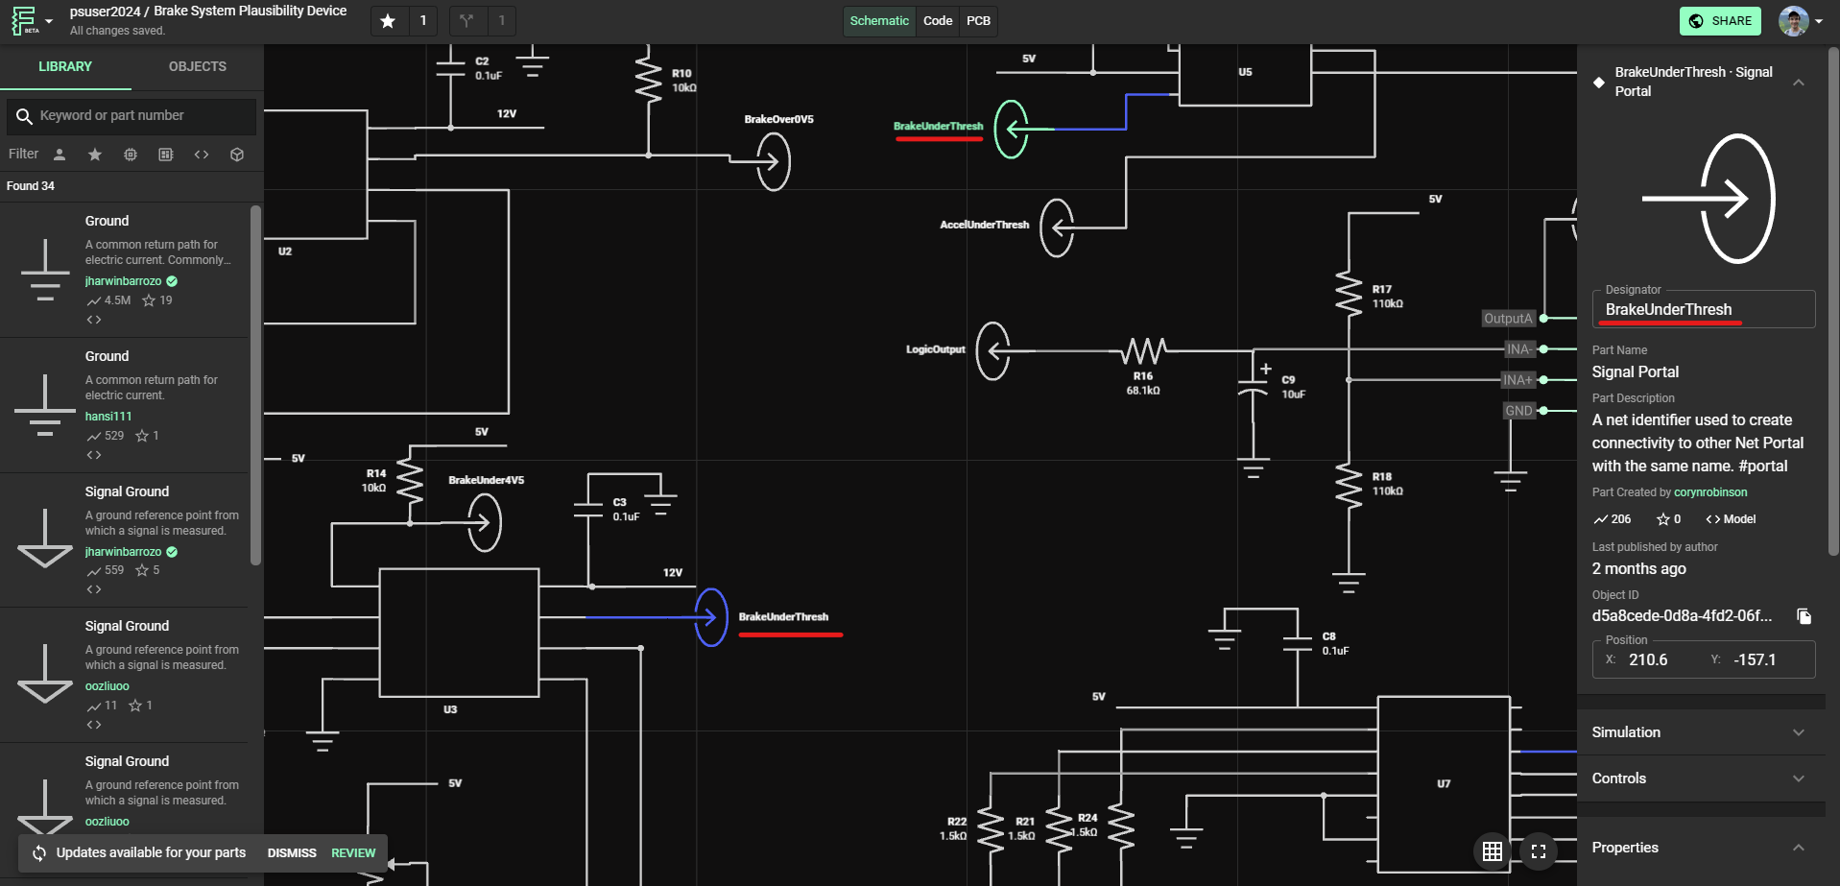Star the Signal Portal part in the inspector
The image size is (1840, 886).
tap(1663, 519)
